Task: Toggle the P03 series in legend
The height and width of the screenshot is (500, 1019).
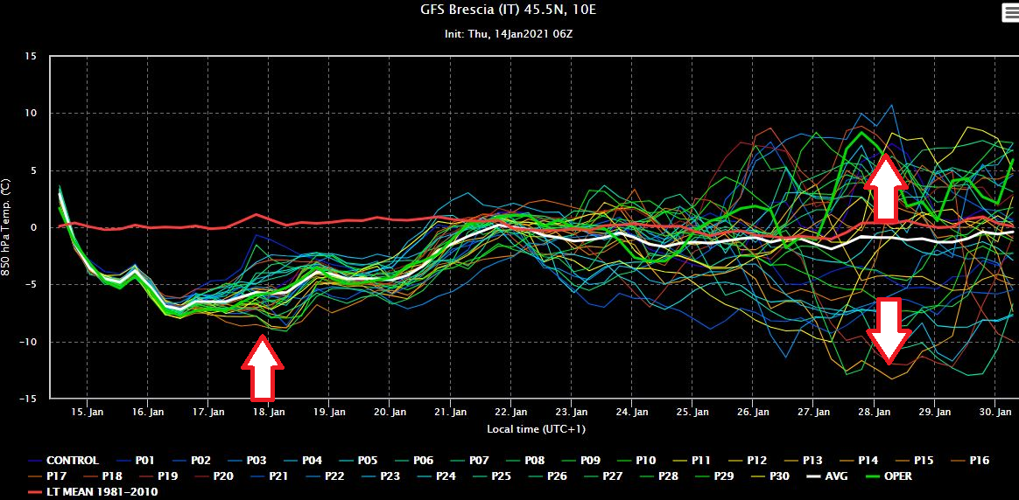Action: [246, 461]
